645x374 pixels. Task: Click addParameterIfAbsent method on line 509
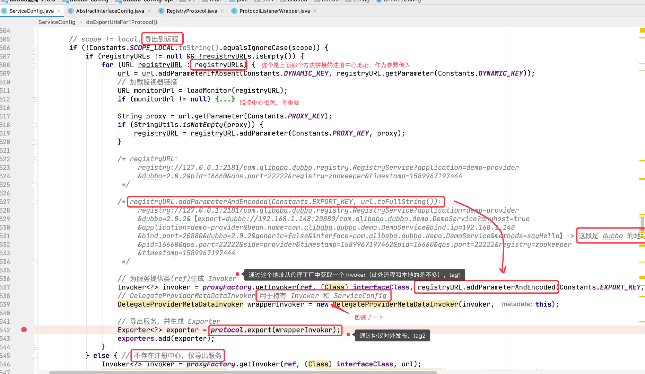click(199, 73)
